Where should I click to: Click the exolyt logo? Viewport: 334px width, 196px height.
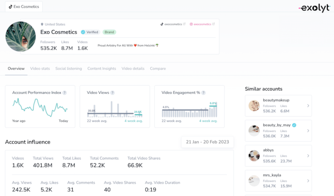[314, 8]
